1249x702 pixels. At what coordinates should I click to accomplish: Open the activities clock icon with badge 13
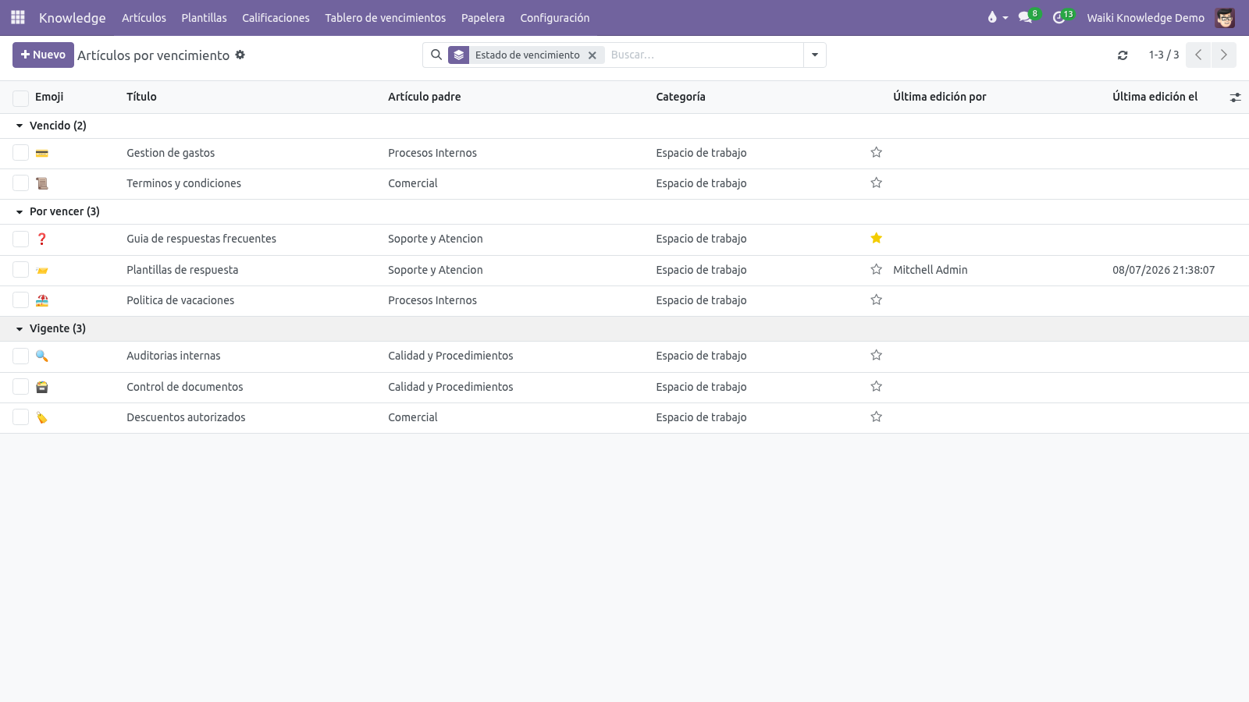tap(1059, 17)
